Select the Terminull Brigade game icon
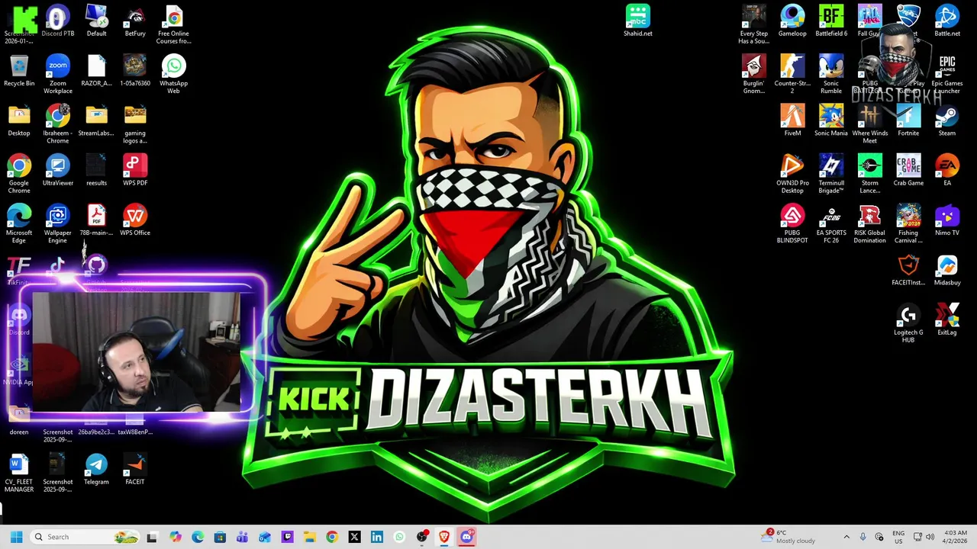The width and height of the screenshot is (977, 549). click(830, 174)
